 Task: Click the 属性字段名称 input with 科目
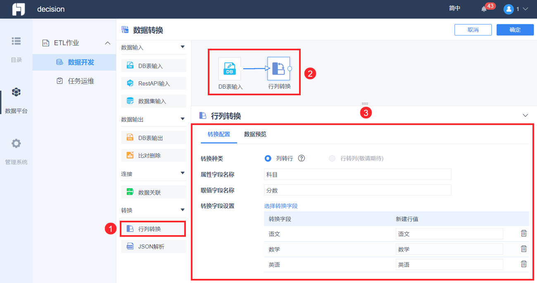(358, 174)
